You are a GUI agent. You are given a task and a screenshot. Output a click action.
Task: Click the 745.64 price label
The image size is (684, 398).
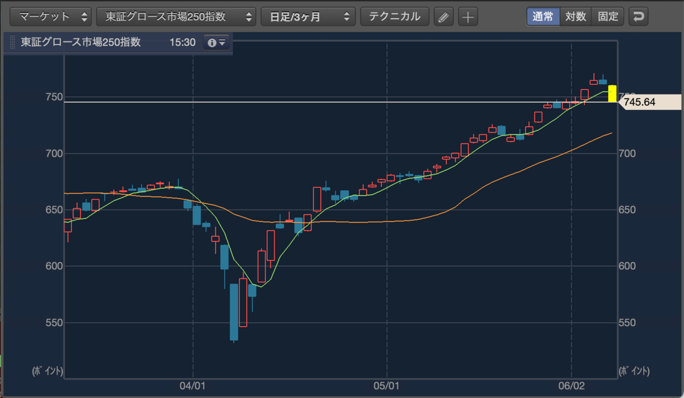click(x=649, y=102)
